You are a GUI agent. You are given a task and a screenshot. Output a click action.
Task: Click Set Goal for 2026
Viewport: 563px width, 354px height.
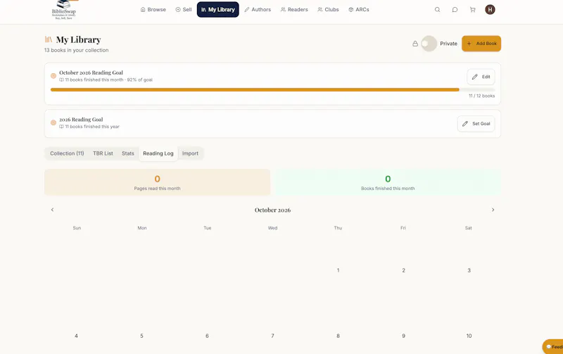point(476,123)
